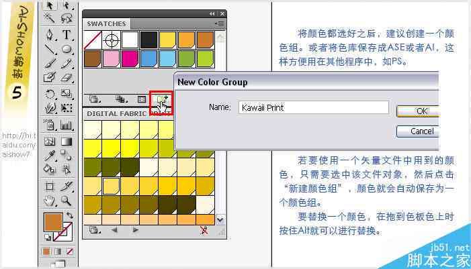Screen dimensions: 471x269
Task: Select the Lasso tool
Action: [67, 19]
